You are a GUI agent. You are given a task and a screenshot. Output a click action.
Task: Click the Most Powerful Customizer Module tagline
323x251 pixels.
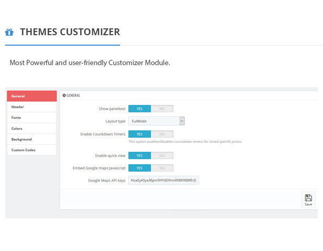click(90, 62)
